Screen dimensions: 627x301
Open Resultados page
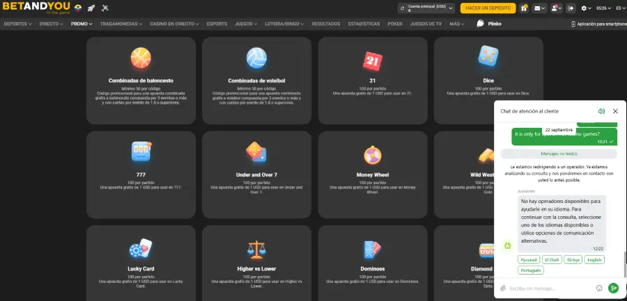click(326, 24)
